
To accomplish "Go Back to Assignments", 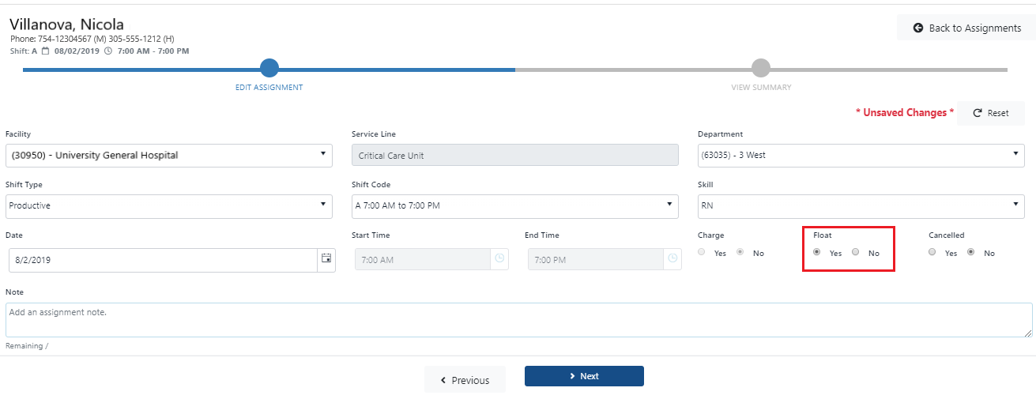I will click(966, 28).
